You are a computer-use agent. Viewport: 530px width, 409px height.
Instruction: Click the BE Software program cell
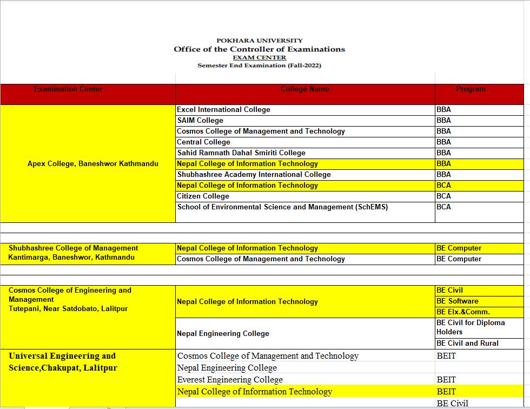(479, 301)
